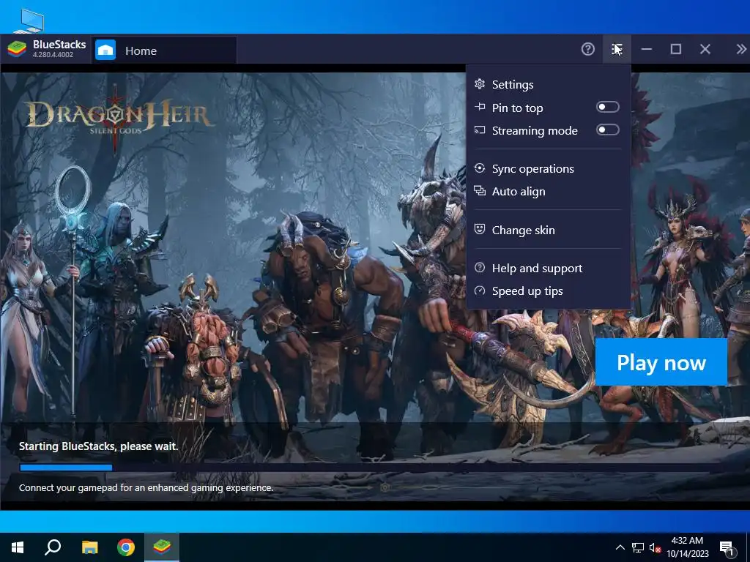Click the Sync operations circular icon
Screen dimensions: 750x562
click(x=479, y=168)
